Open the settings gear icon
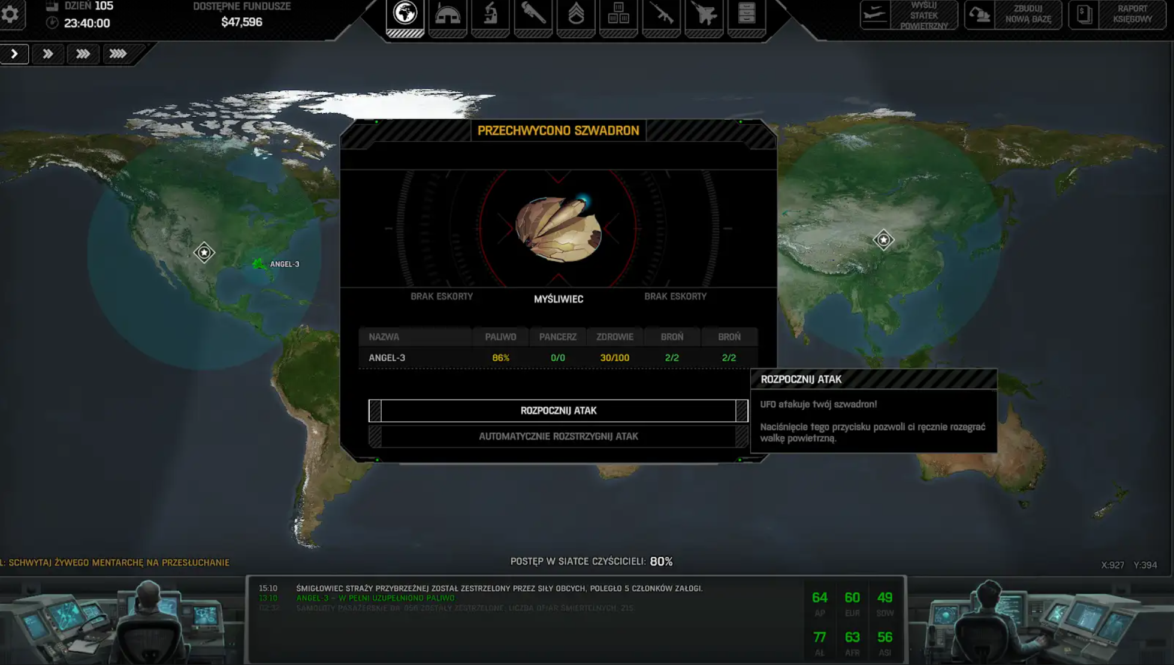Viewport: 1174px width, 665px height. pos(10,14)
